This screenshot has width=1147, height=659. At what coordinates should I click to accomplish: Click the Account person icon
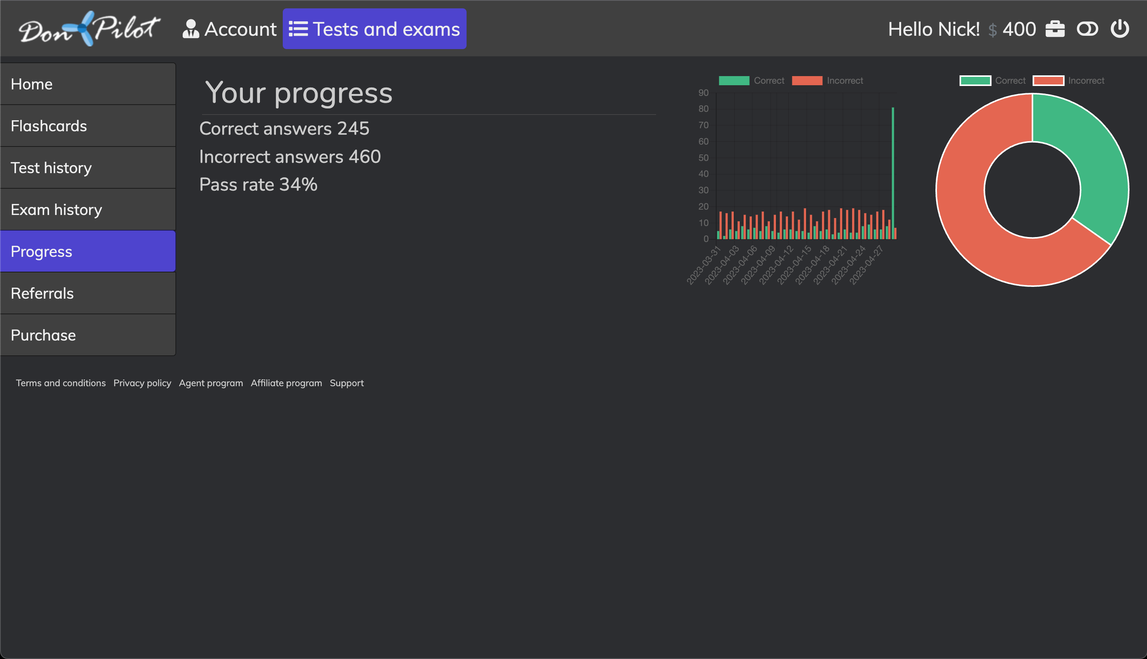click(x=191, y=29)
